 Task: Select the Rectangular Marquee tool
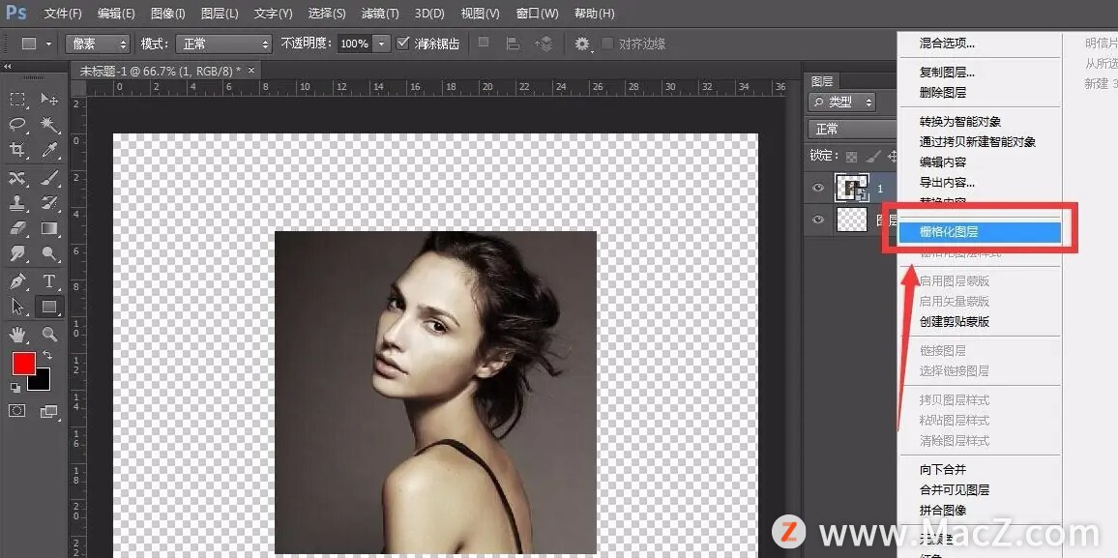coord(18,100)
